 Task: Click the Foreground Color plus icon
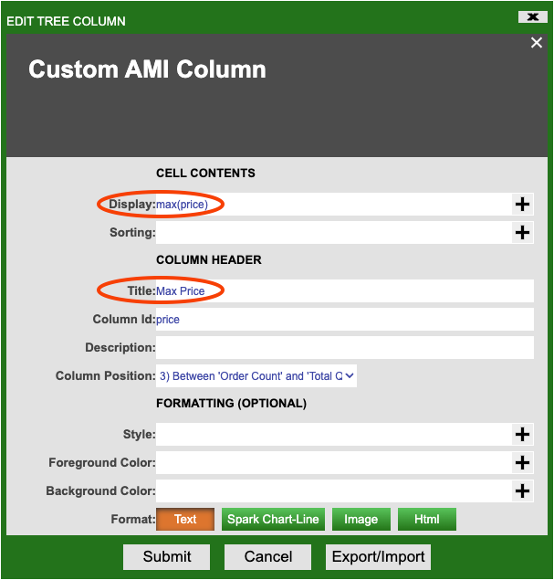click(x=522, y=463)
